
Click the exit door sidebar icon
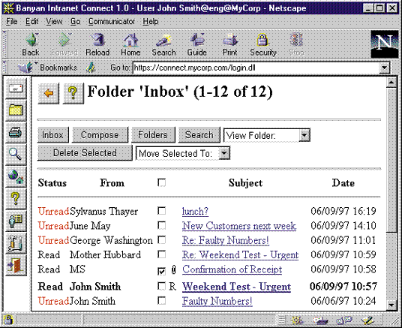point(16,266)
